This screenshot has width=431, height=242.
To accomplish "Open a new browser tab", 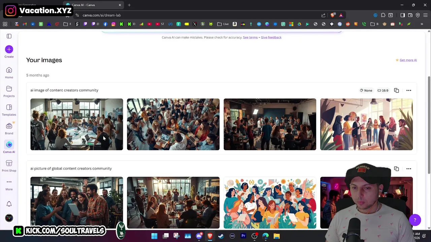I will (x=129, y=5).
